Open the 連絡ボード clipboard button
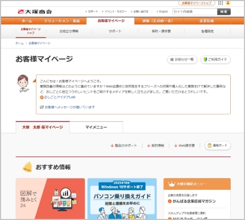The width and height of the screenshot is (245, 220). pyautogui.click(x=218, y=145)
